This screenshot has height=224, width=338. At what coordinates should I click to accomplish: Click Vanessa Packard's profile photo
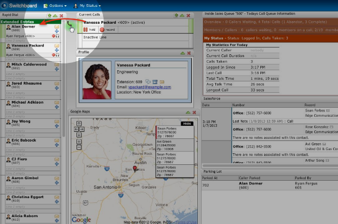97,80
